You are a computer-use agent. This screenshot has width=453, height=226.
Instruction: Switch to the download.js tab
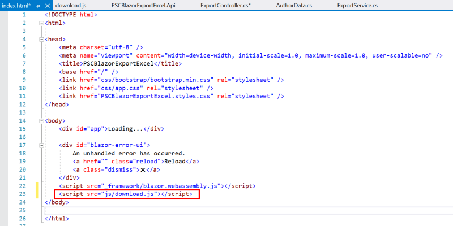[71, 6]
